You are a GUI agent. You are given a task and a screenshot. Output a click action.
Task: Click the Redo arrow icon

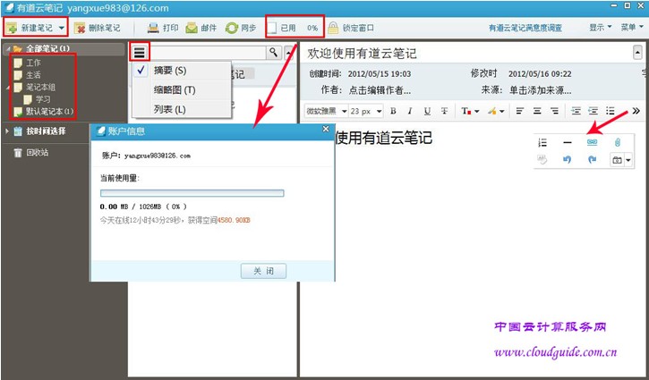click(593, 160)
